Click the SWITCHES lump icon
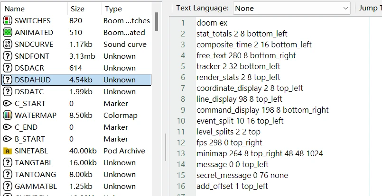Screen dimensions: 382x196 pos(8,21)
